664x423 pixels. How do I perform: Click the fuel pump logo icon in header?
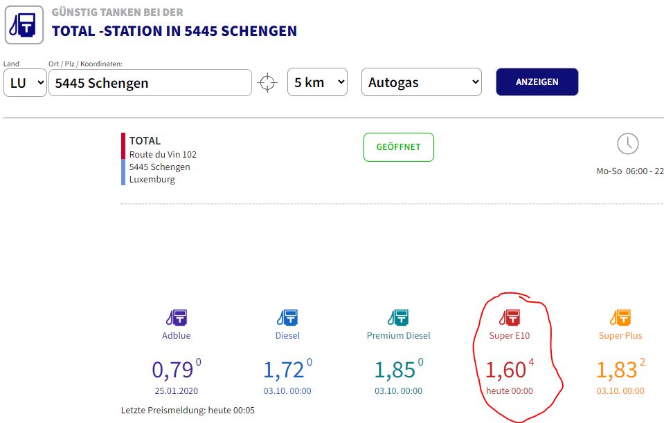pyautogui.click(x=24, y=26)
